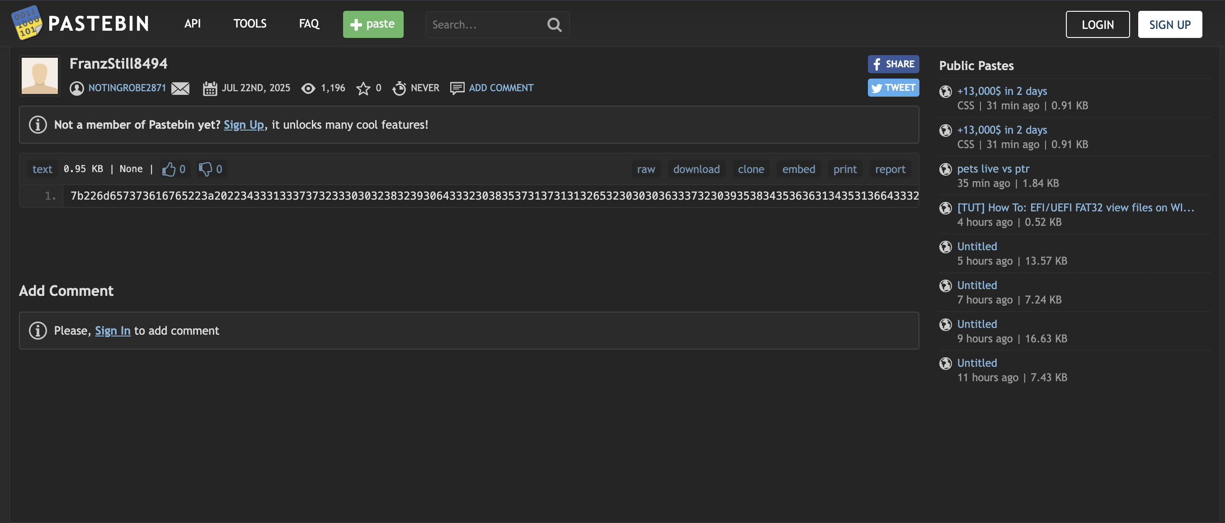This screenshot has height=523, width=1225.
Task: Create a new paste
Action: (373, 24)
